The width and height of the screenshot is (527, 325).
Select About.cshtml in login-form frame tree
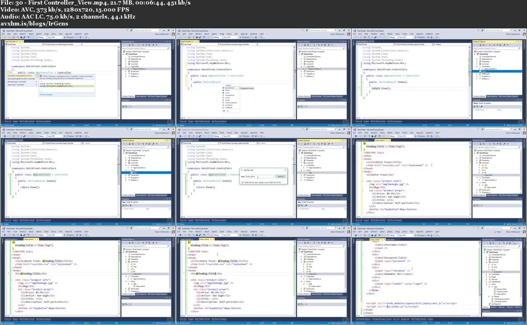point(501,289)
